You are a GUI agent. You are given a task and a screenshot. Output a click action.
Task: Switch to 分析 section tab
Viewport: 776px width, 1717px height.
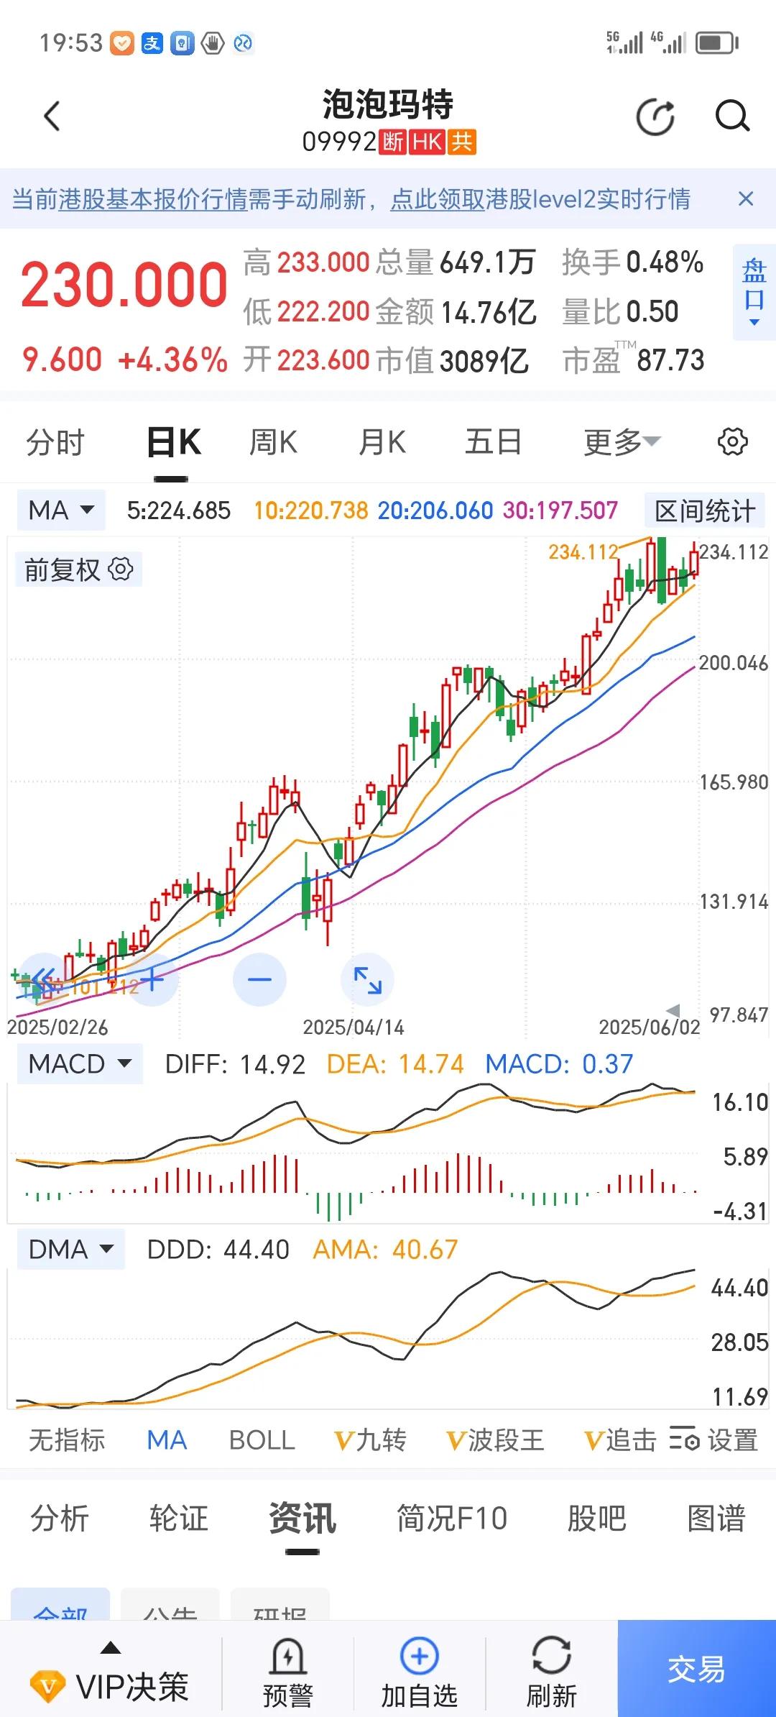point(60,1519)
